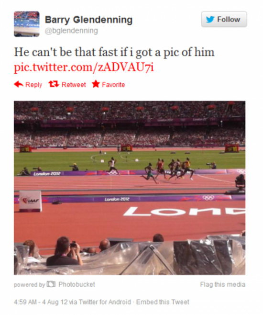Image resolution: width=263 pixels, height=315 pixels.
Task: Click the Favorite star icon
Action: 96,84
